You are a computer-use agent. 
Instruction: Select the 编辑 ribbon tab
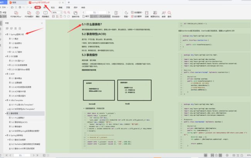60,7
